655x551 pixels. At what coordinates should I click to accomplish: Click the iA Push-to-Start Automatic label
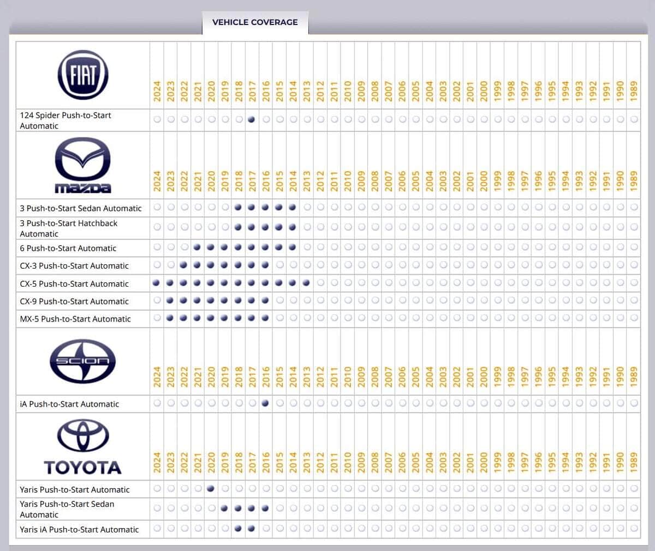click(69, 404)
